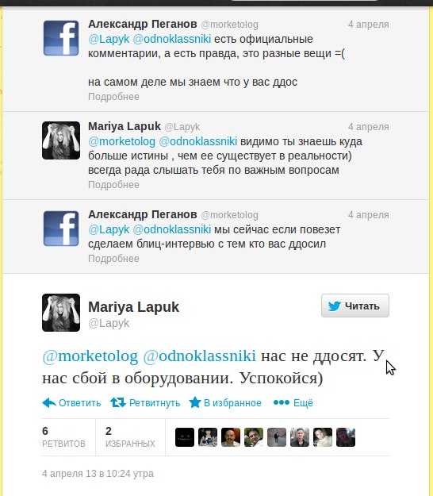The width and height of the screenshot is (433, 496).
Task: Expand Подробнее under the ддос tweet
Action: pos(113,97)
